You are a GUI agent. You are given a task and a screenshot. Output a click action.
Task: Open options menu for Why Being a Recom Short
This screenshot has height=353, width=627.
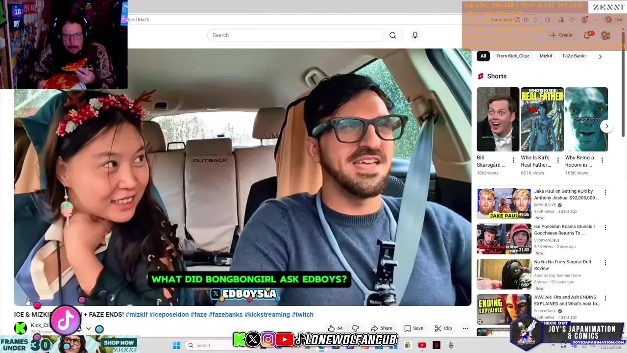602,160
